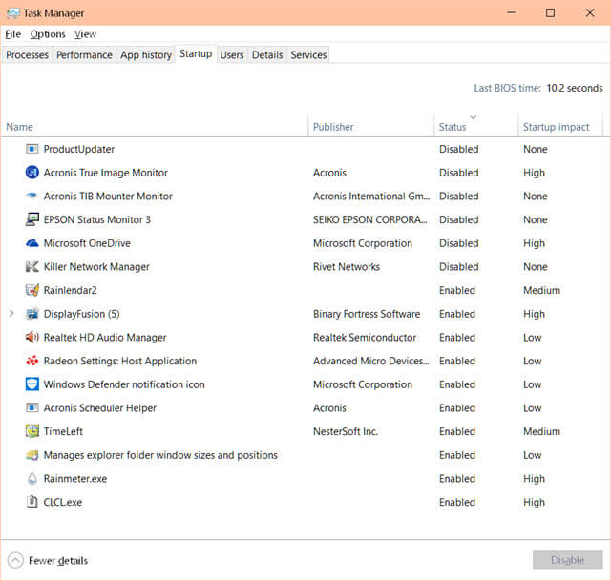Click the Killer Network Manager icon

tap(32, 266)
